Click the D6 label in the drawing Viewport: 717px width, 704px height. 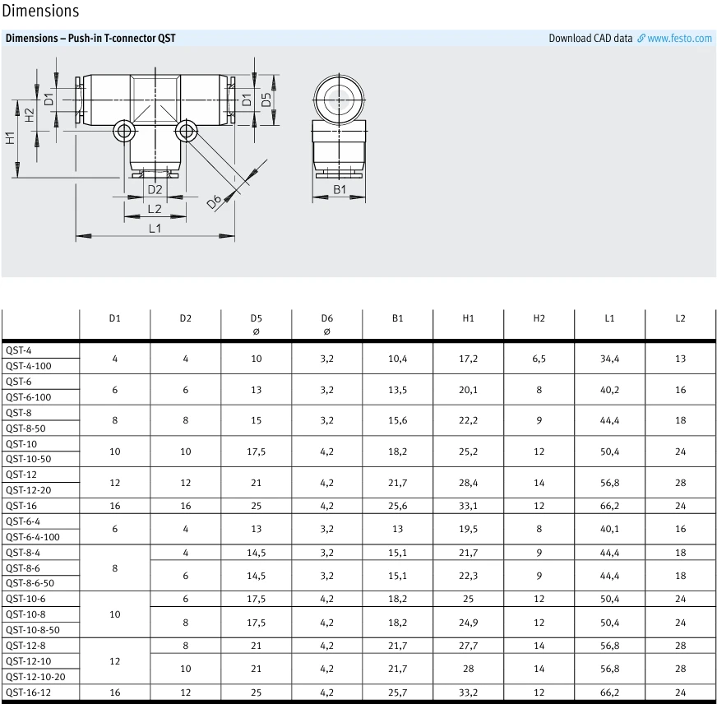214,201
